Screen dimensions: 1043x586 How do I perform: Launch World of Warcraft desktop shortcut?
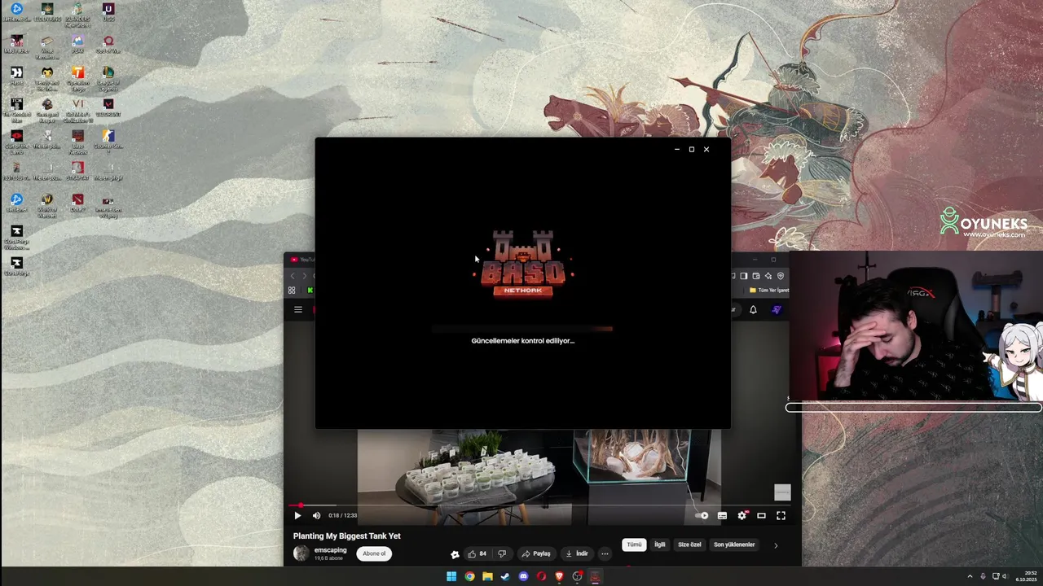47,205
